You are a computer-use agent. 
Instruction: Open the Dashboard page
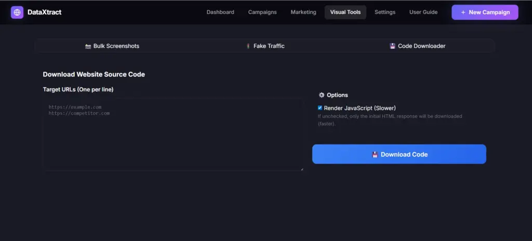point(220,12)
